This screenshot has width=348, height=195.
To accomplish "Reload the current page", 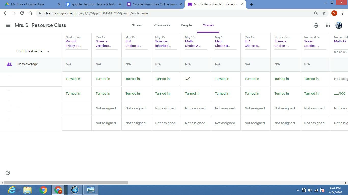I will (x=22, y=13).
